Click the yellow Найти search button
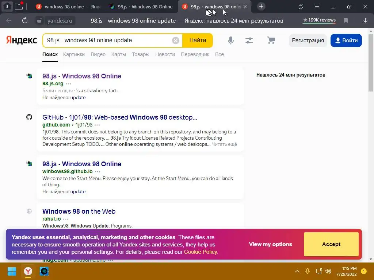The width and height of the screenshot is (374, 280). click(198, 40)
